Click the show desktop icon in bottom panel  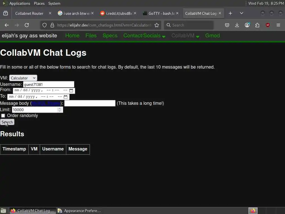[3, 211]
